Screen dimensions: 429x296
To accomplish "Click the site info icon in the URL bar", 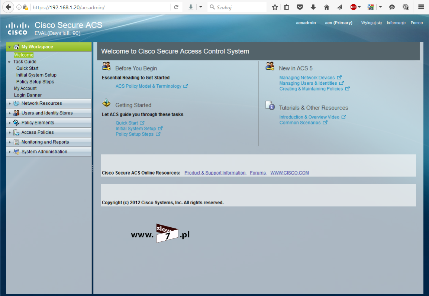I will (19, 7).
